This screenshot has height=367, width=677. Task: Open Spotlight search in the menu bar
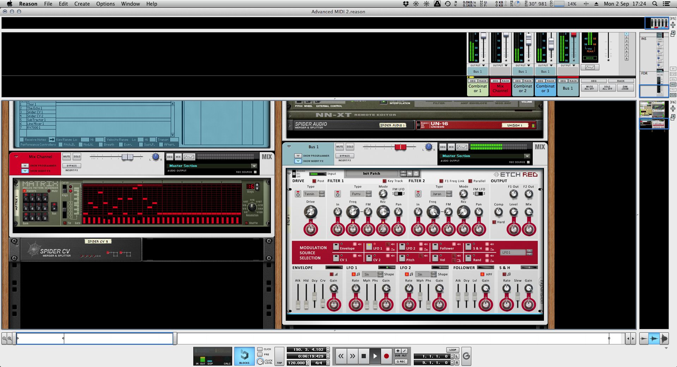coord(655,4)
